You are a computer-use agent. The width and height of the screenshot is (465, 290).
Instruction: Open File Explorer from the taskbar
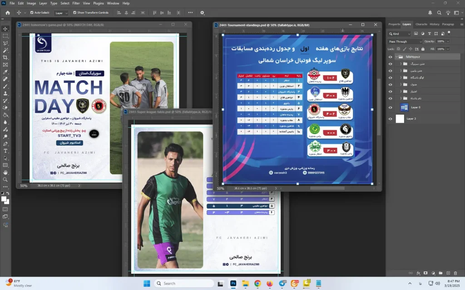(x=245, y=284)
